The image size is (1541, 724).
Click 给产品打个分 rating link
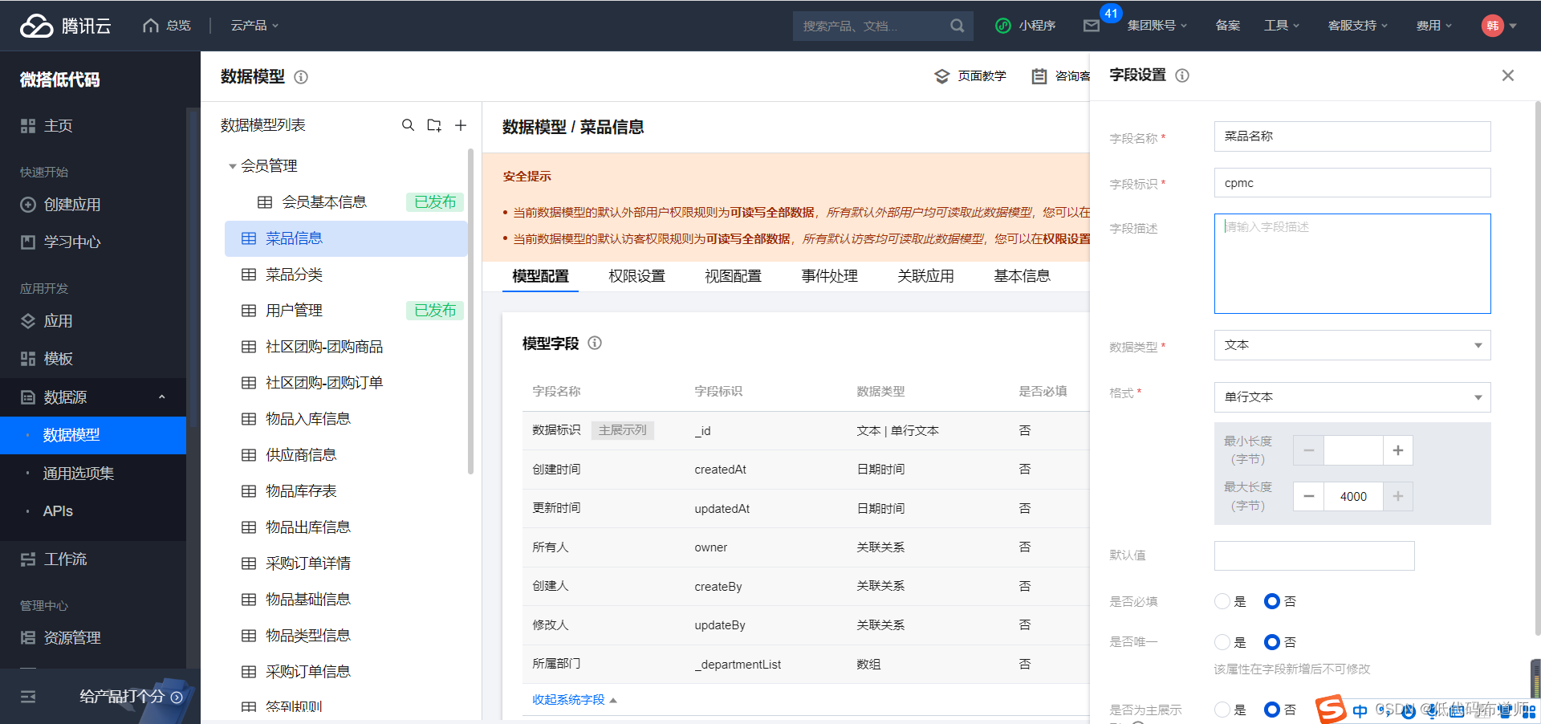[131, 697]
